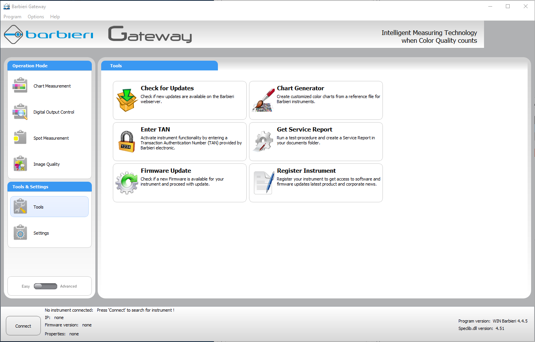This screenshot has height=342, width=535.
Task: Click the 'IP:' status label
Action: click(x=47, y=317)
